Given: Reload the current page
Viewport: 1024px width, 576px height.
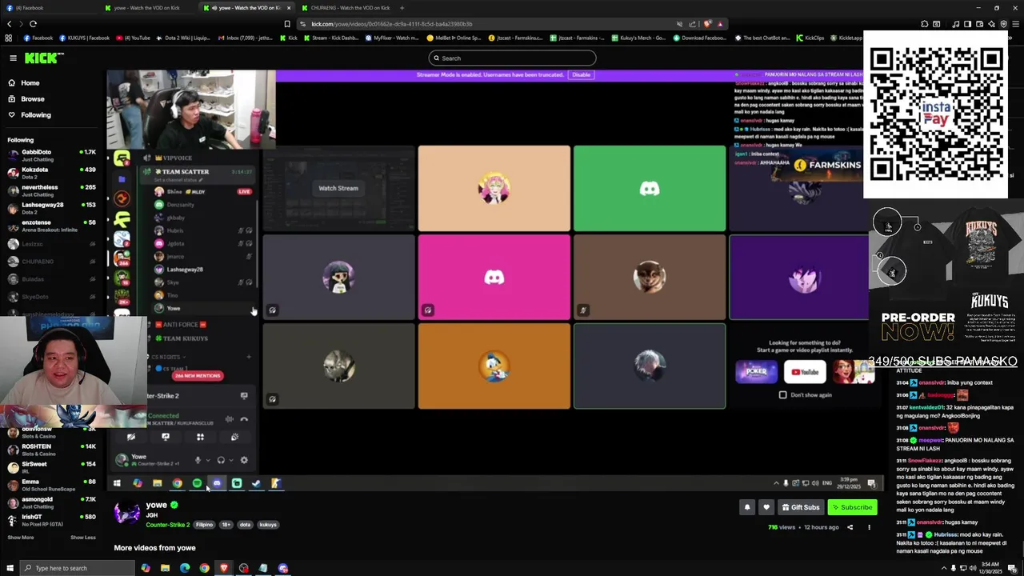Looking at the screenshot, I should tap(33, 24).
